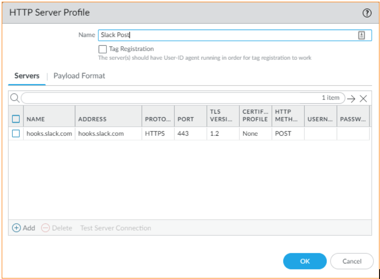
Task: Sort by the NAME column header
Action: [x=49, y=116]
